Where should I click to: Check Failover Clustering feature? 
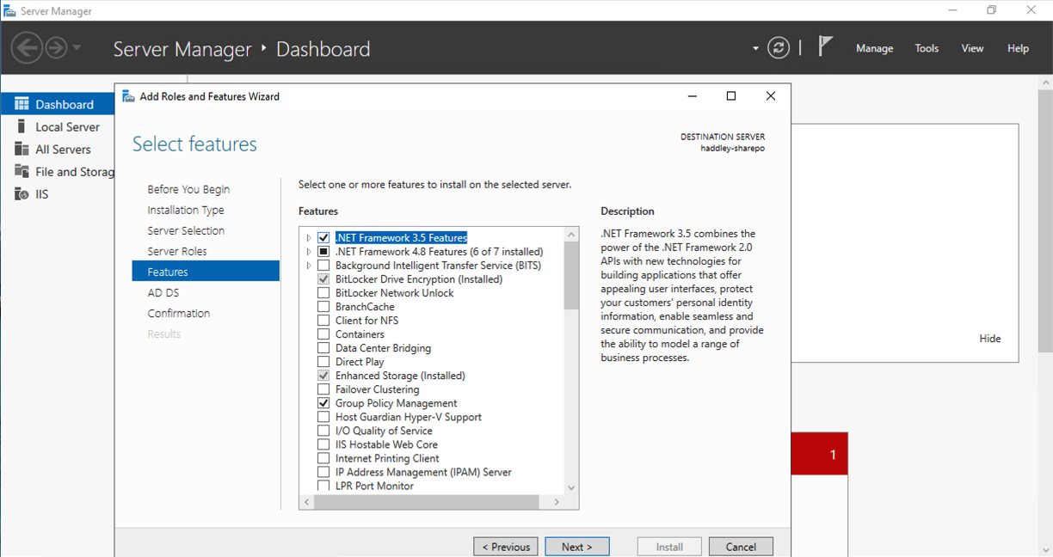point(323,389)
